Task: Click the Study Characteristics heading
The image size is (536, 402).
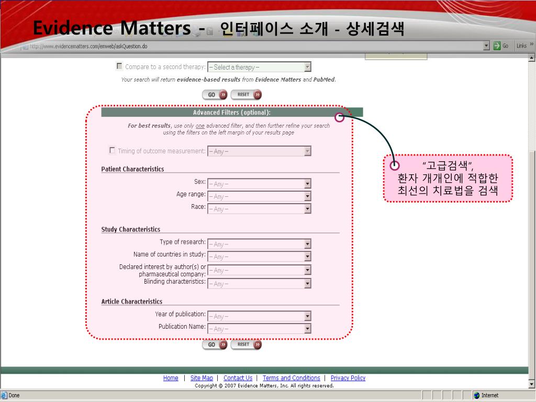Action: pos(130,229)
